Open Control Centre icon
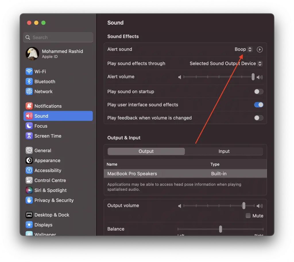294x262 pixels. pyautogui.click(x=29, y=180)
